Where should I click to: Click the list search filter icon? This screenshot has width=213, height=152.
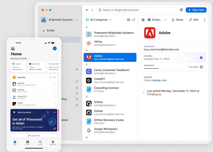coord(129,20)
